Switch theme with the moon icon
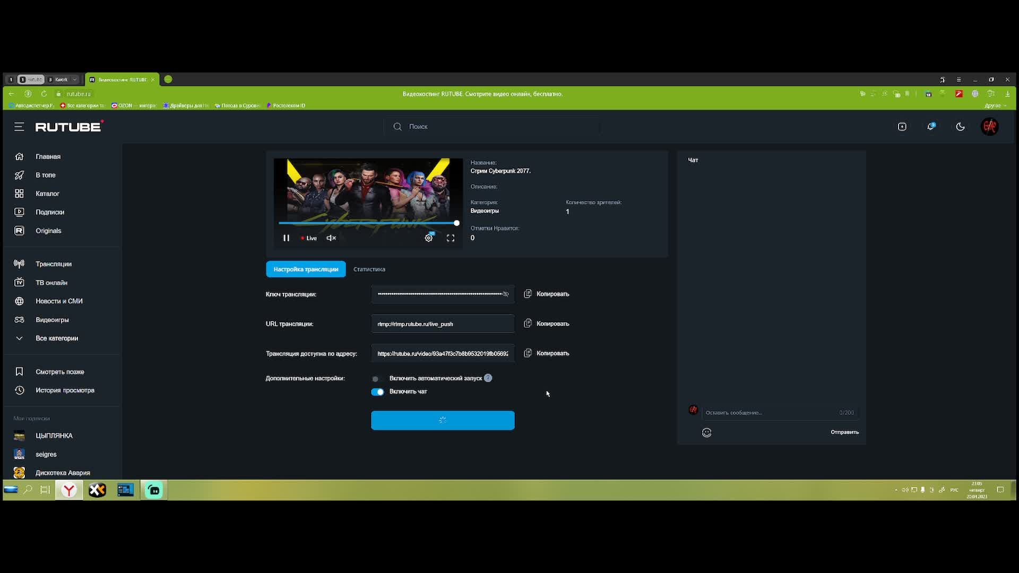The width and height of the screenshot is (1019, 573). tap(960, 127)
